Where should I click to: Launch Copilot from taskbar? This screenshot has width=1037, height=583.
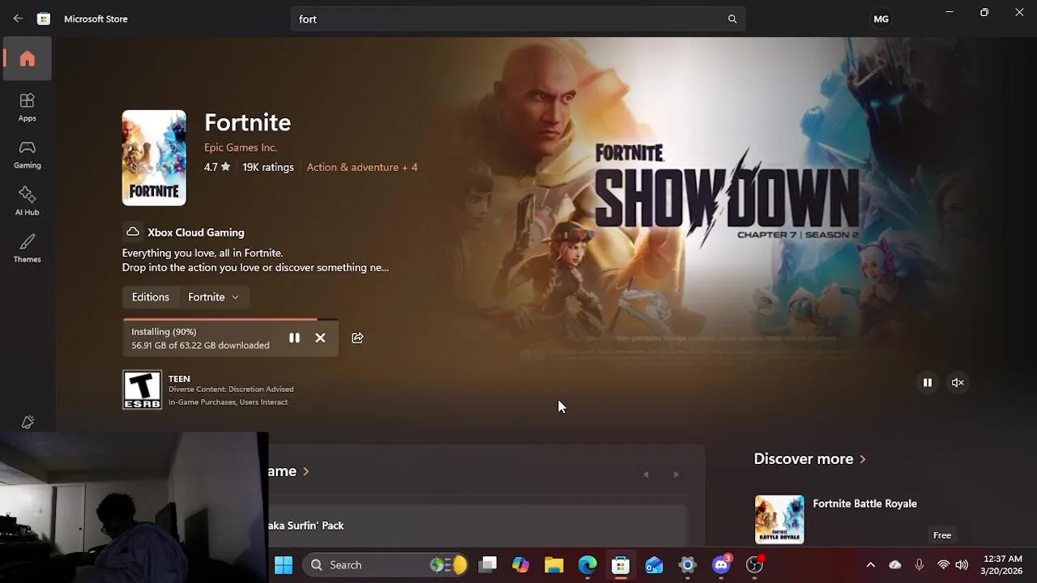tap(521, 565)
